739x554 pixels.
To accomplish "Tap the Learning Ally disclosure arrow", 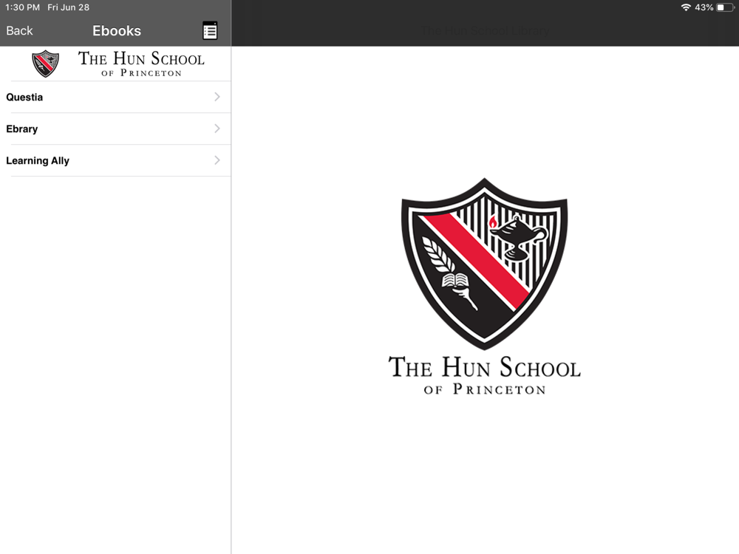I will pyautogui.click(x=217, y=160).
